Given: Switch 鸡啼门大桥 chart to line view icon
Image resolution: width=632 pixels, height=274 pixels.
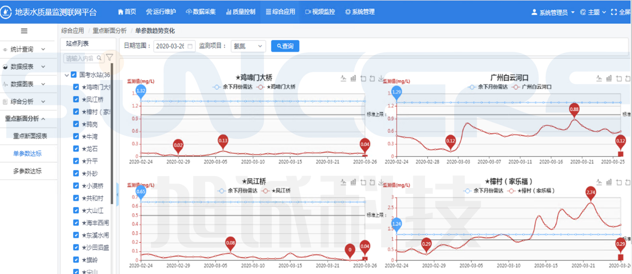Looking at the screenshot, I should pos(344,79).
